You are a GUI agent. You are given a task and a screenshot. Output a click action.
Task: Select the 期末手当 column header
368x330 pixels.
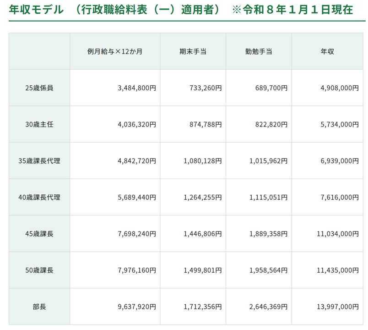[x=193, y=51]
